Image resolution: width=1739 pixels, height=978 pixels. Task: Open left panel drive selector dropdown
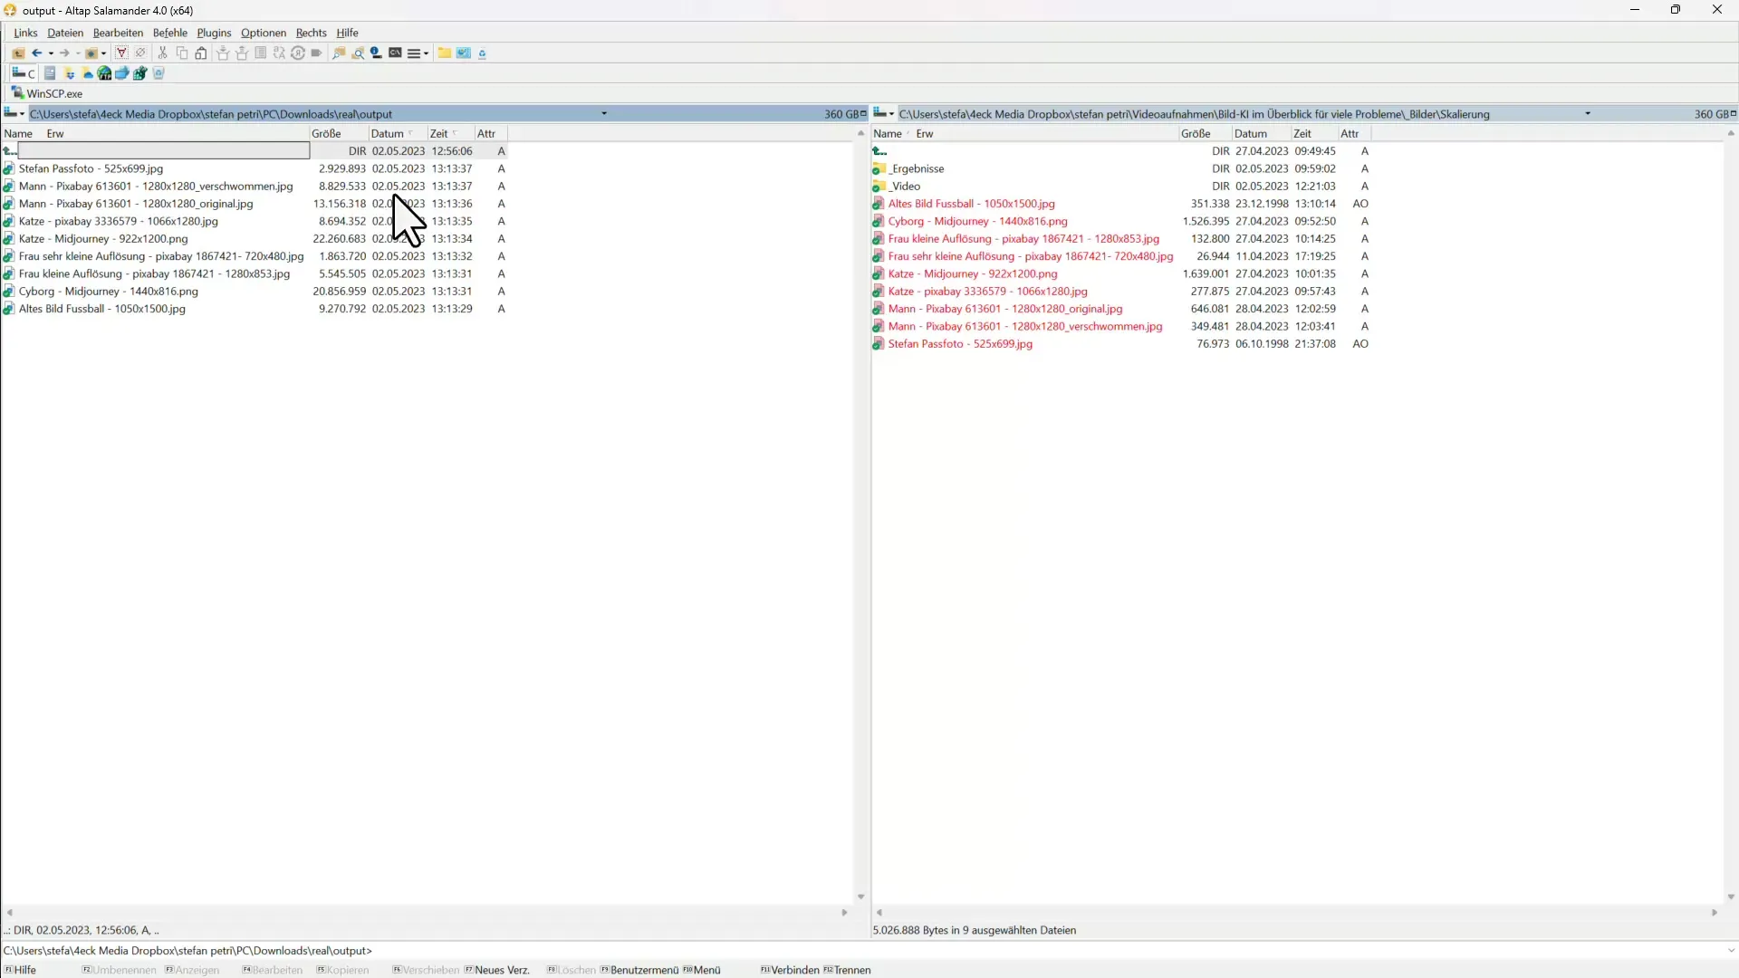point(14,113)
